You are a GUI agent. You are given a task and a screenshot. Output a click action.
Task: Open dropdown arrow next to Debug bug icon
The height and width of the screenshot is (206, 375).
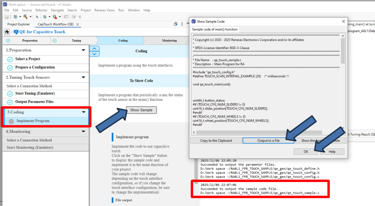pos(50,17)
